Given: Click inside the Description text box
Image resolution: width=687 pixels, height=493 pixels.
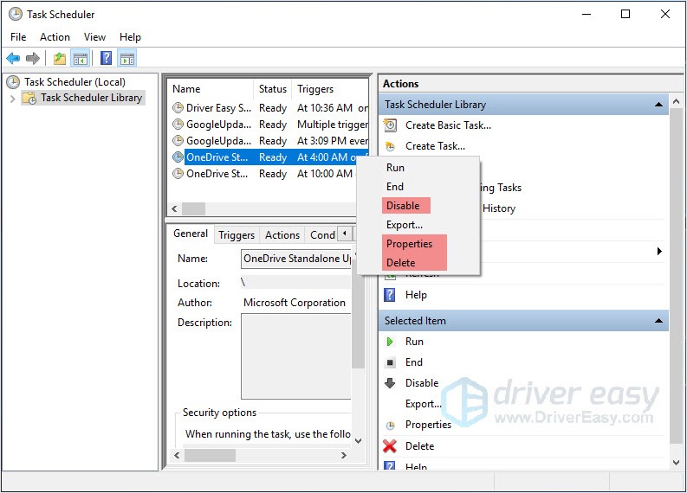Looking at the screenshot, I should click(x=296, y=356).
